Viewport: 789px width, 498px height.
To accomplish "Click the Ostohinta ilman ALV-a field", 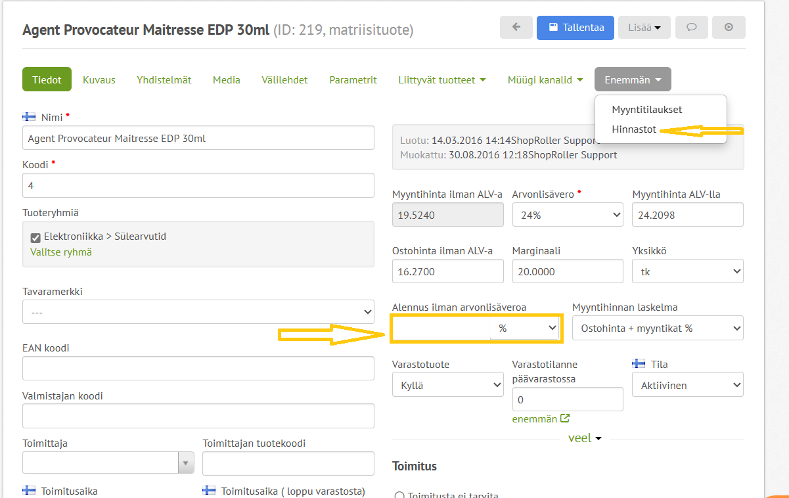I will pyautogui.click(x=448, y=271).
